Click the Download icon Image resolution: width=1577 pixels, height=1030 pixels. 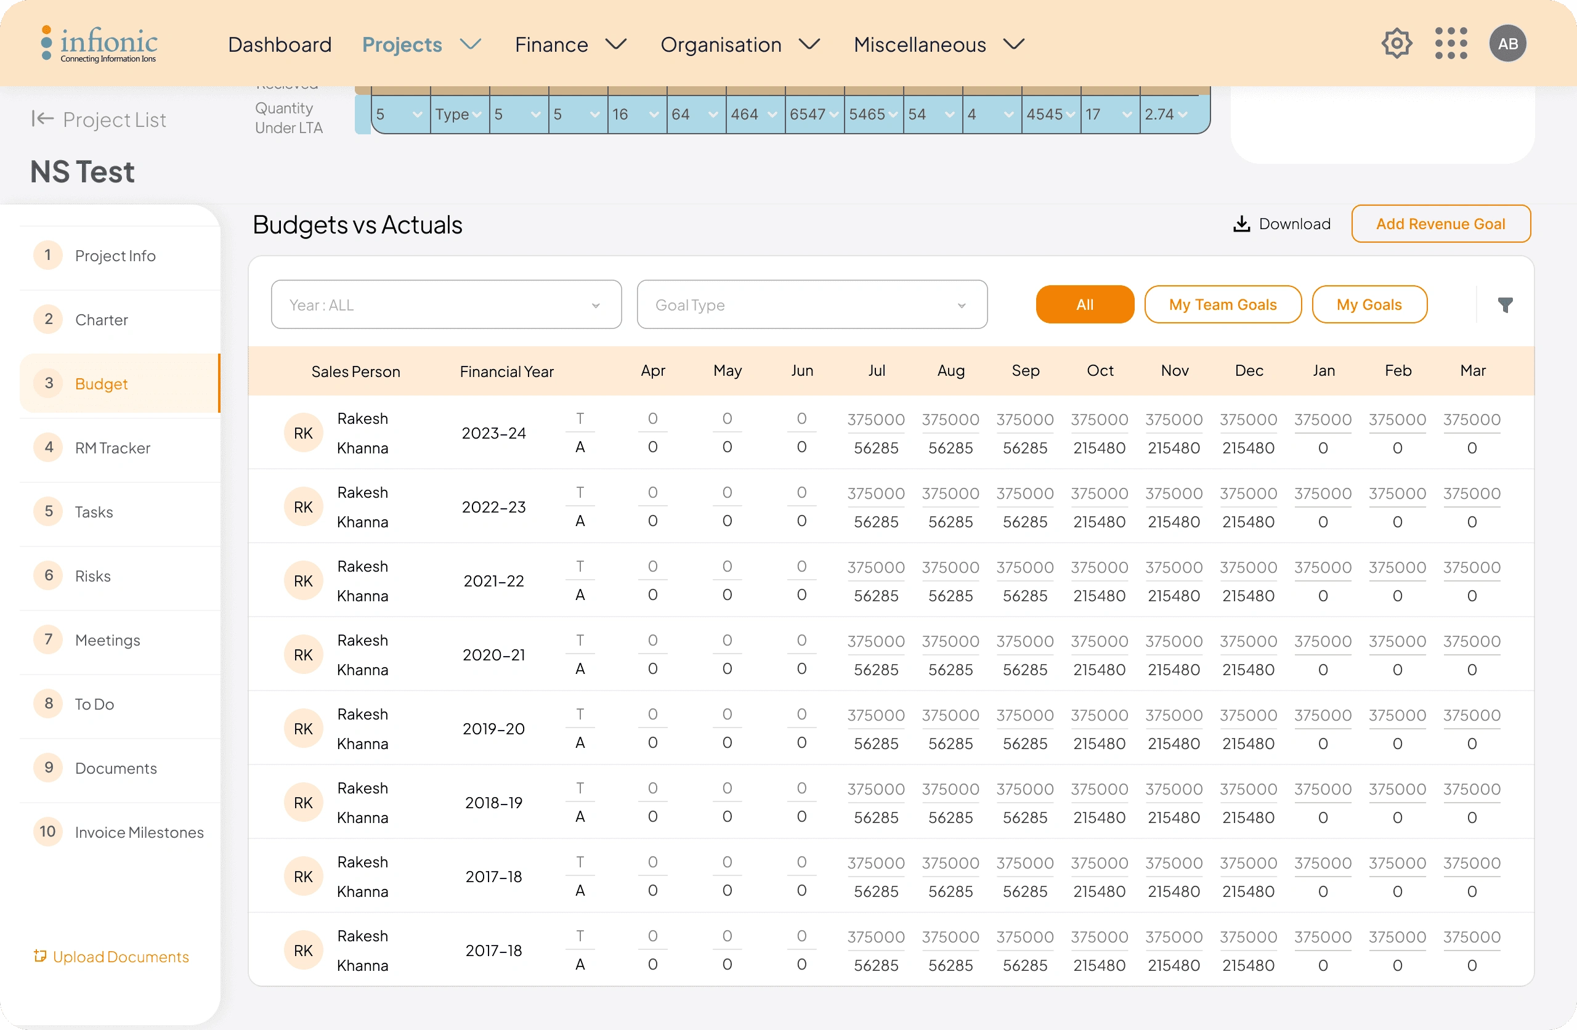pyautogui.click(x=1241, y=224)
